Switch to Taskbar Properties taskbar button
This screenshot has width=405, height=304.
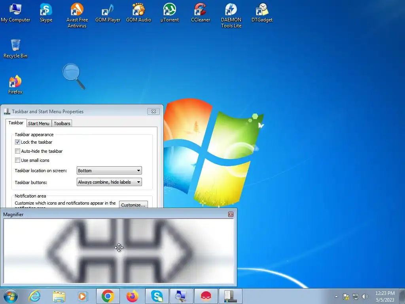coord(231,296)
